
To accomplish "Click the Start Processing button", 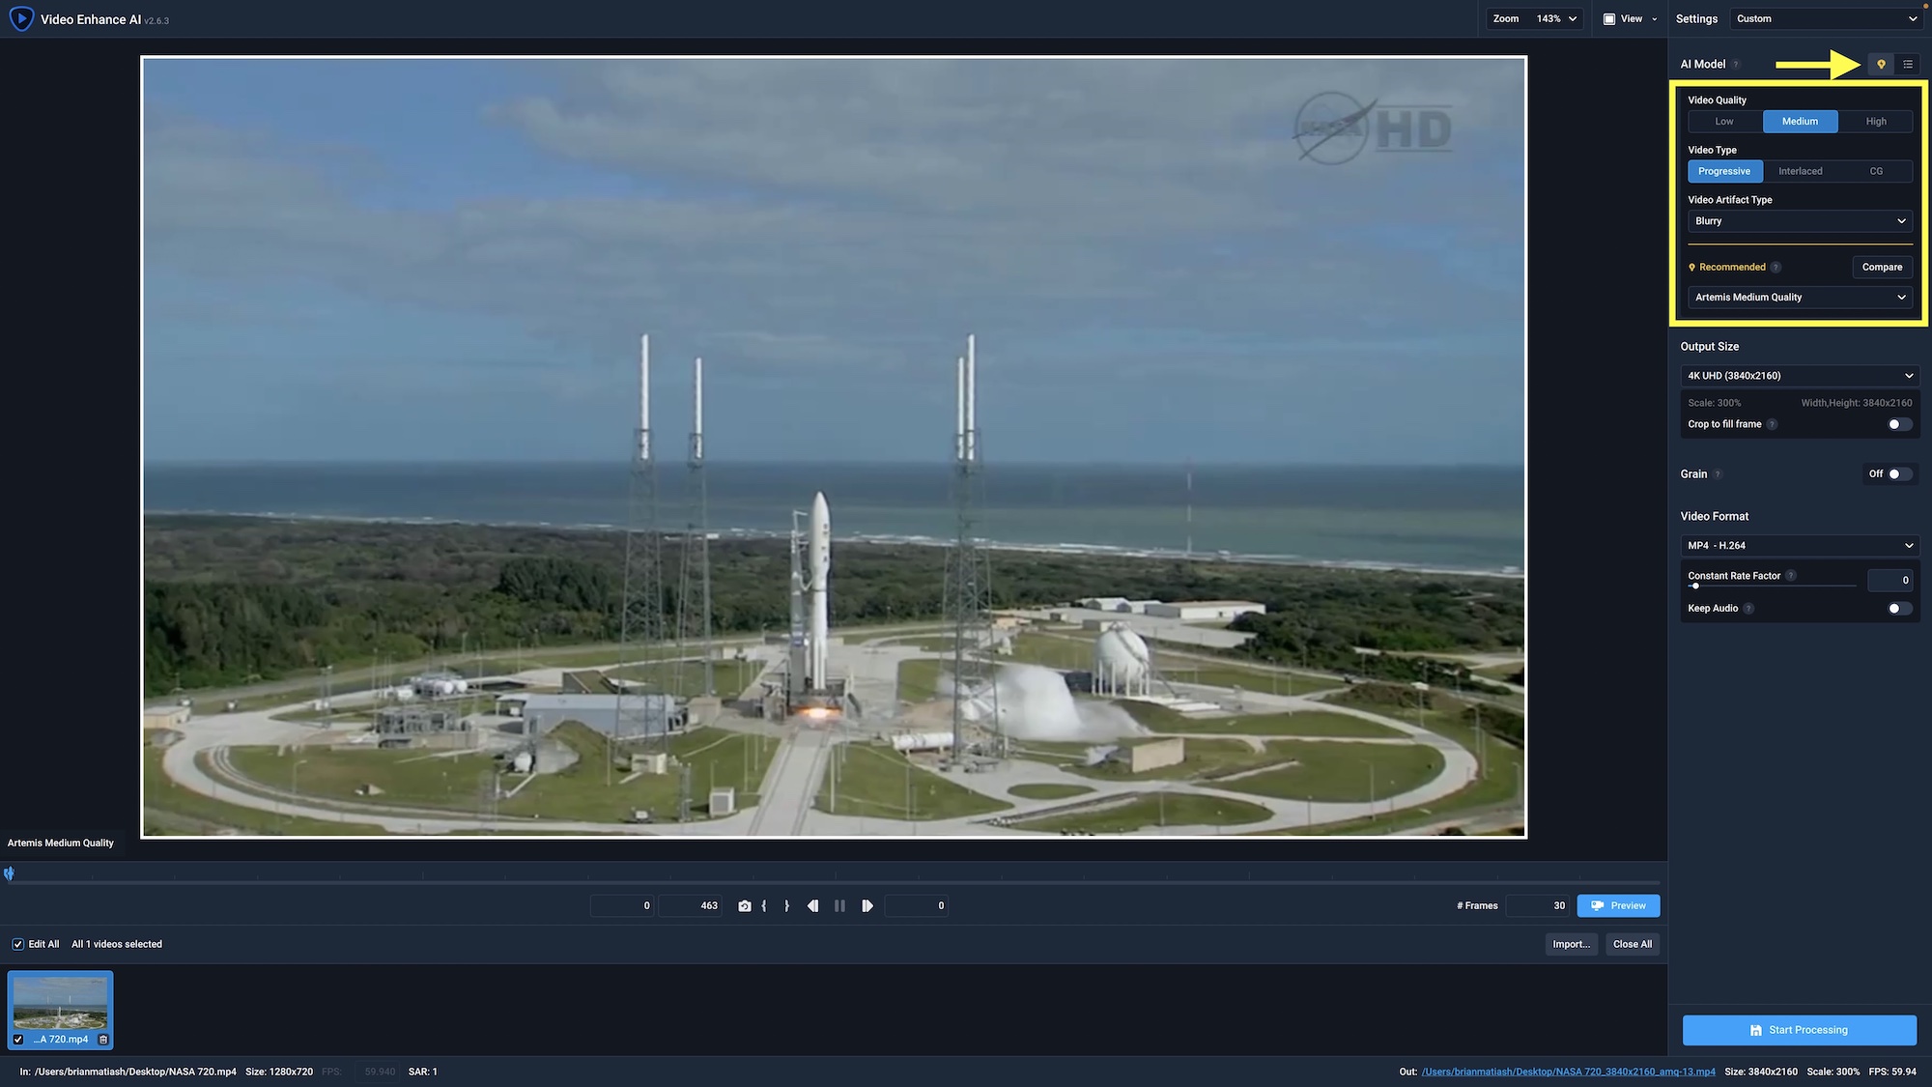I will [x=1799, y=1030].
